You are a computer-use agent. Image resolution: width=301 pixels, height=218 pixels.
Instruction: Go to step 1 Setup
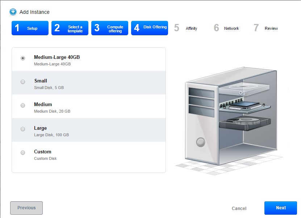[30, 28]
